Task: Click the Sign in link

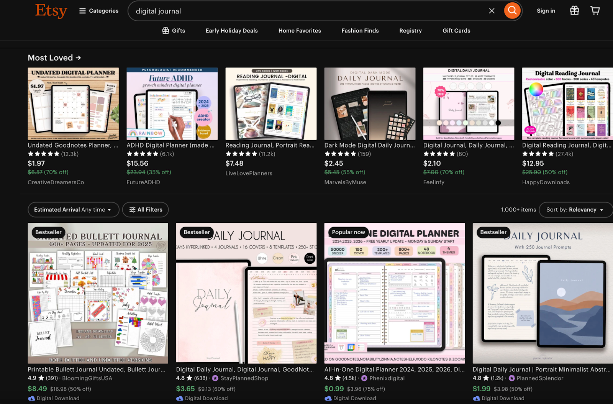Action: (x=546, y=11)
